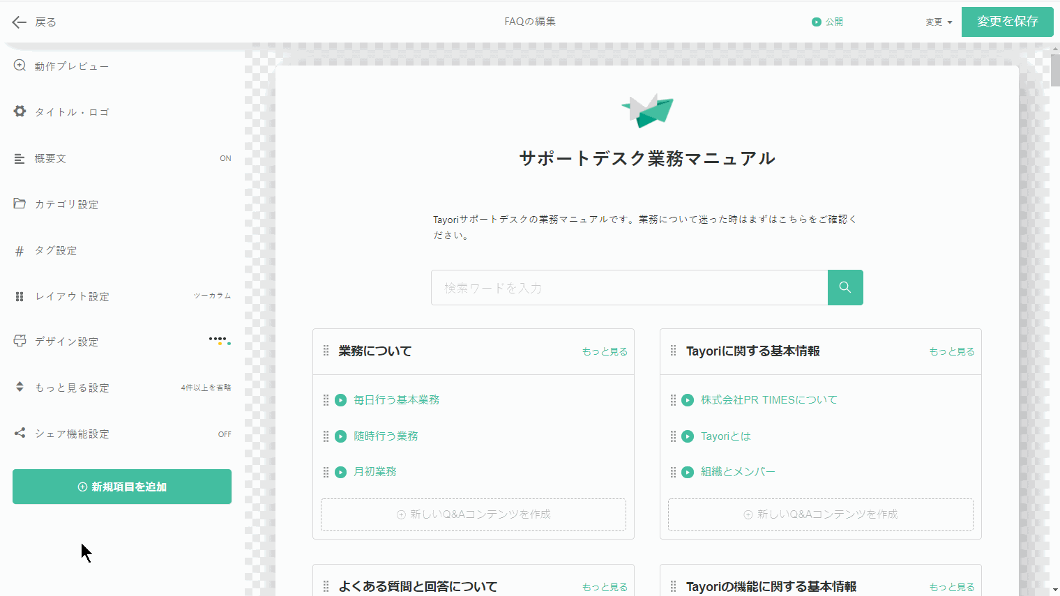Click the 新規項目を追加 button
This screenshot has height=596, width=1060.
coord(122,487)
